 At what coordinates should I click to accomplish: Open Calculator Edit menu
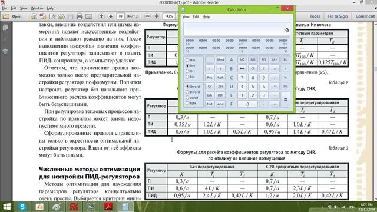pos(196,16)
